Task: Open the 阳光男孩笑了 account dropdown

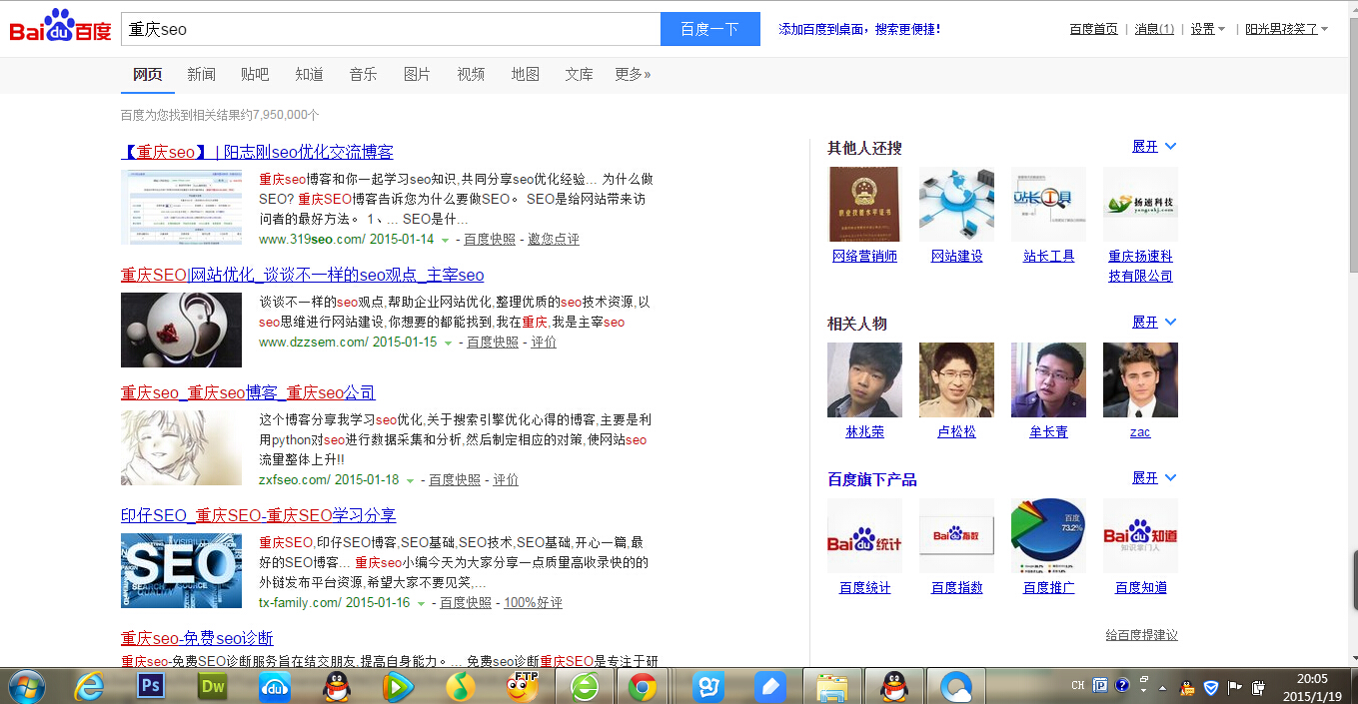Action: tap(1286, 29)
